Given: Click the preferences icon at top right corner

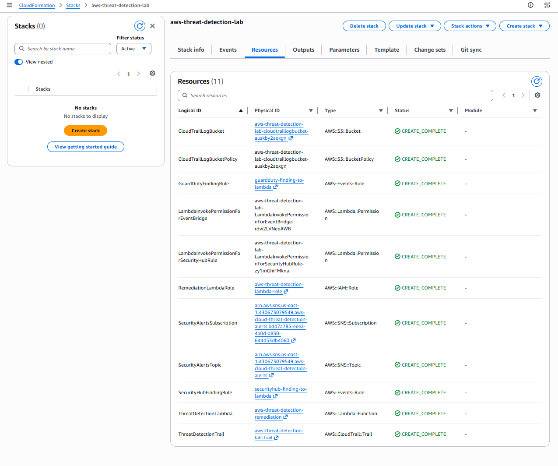Looking at the screenshot, I should click(547, 5).
